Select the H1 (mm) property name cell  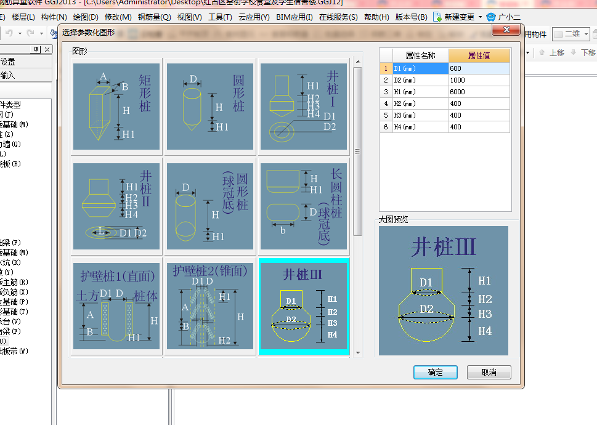(x=420, y=92)
